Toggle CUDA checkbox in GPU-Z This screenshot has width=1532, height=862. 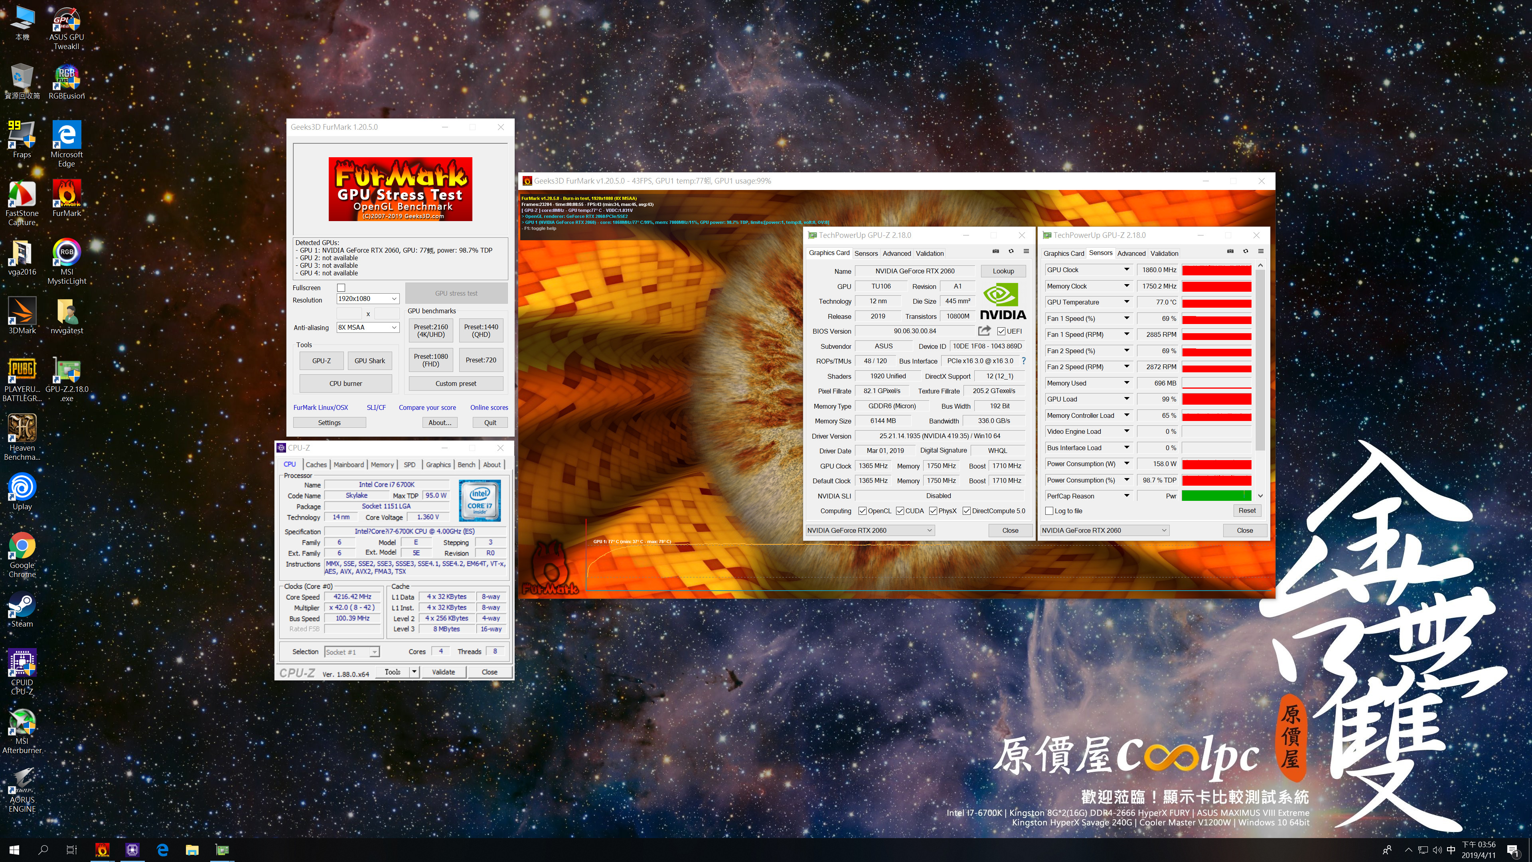coord(900,511)
